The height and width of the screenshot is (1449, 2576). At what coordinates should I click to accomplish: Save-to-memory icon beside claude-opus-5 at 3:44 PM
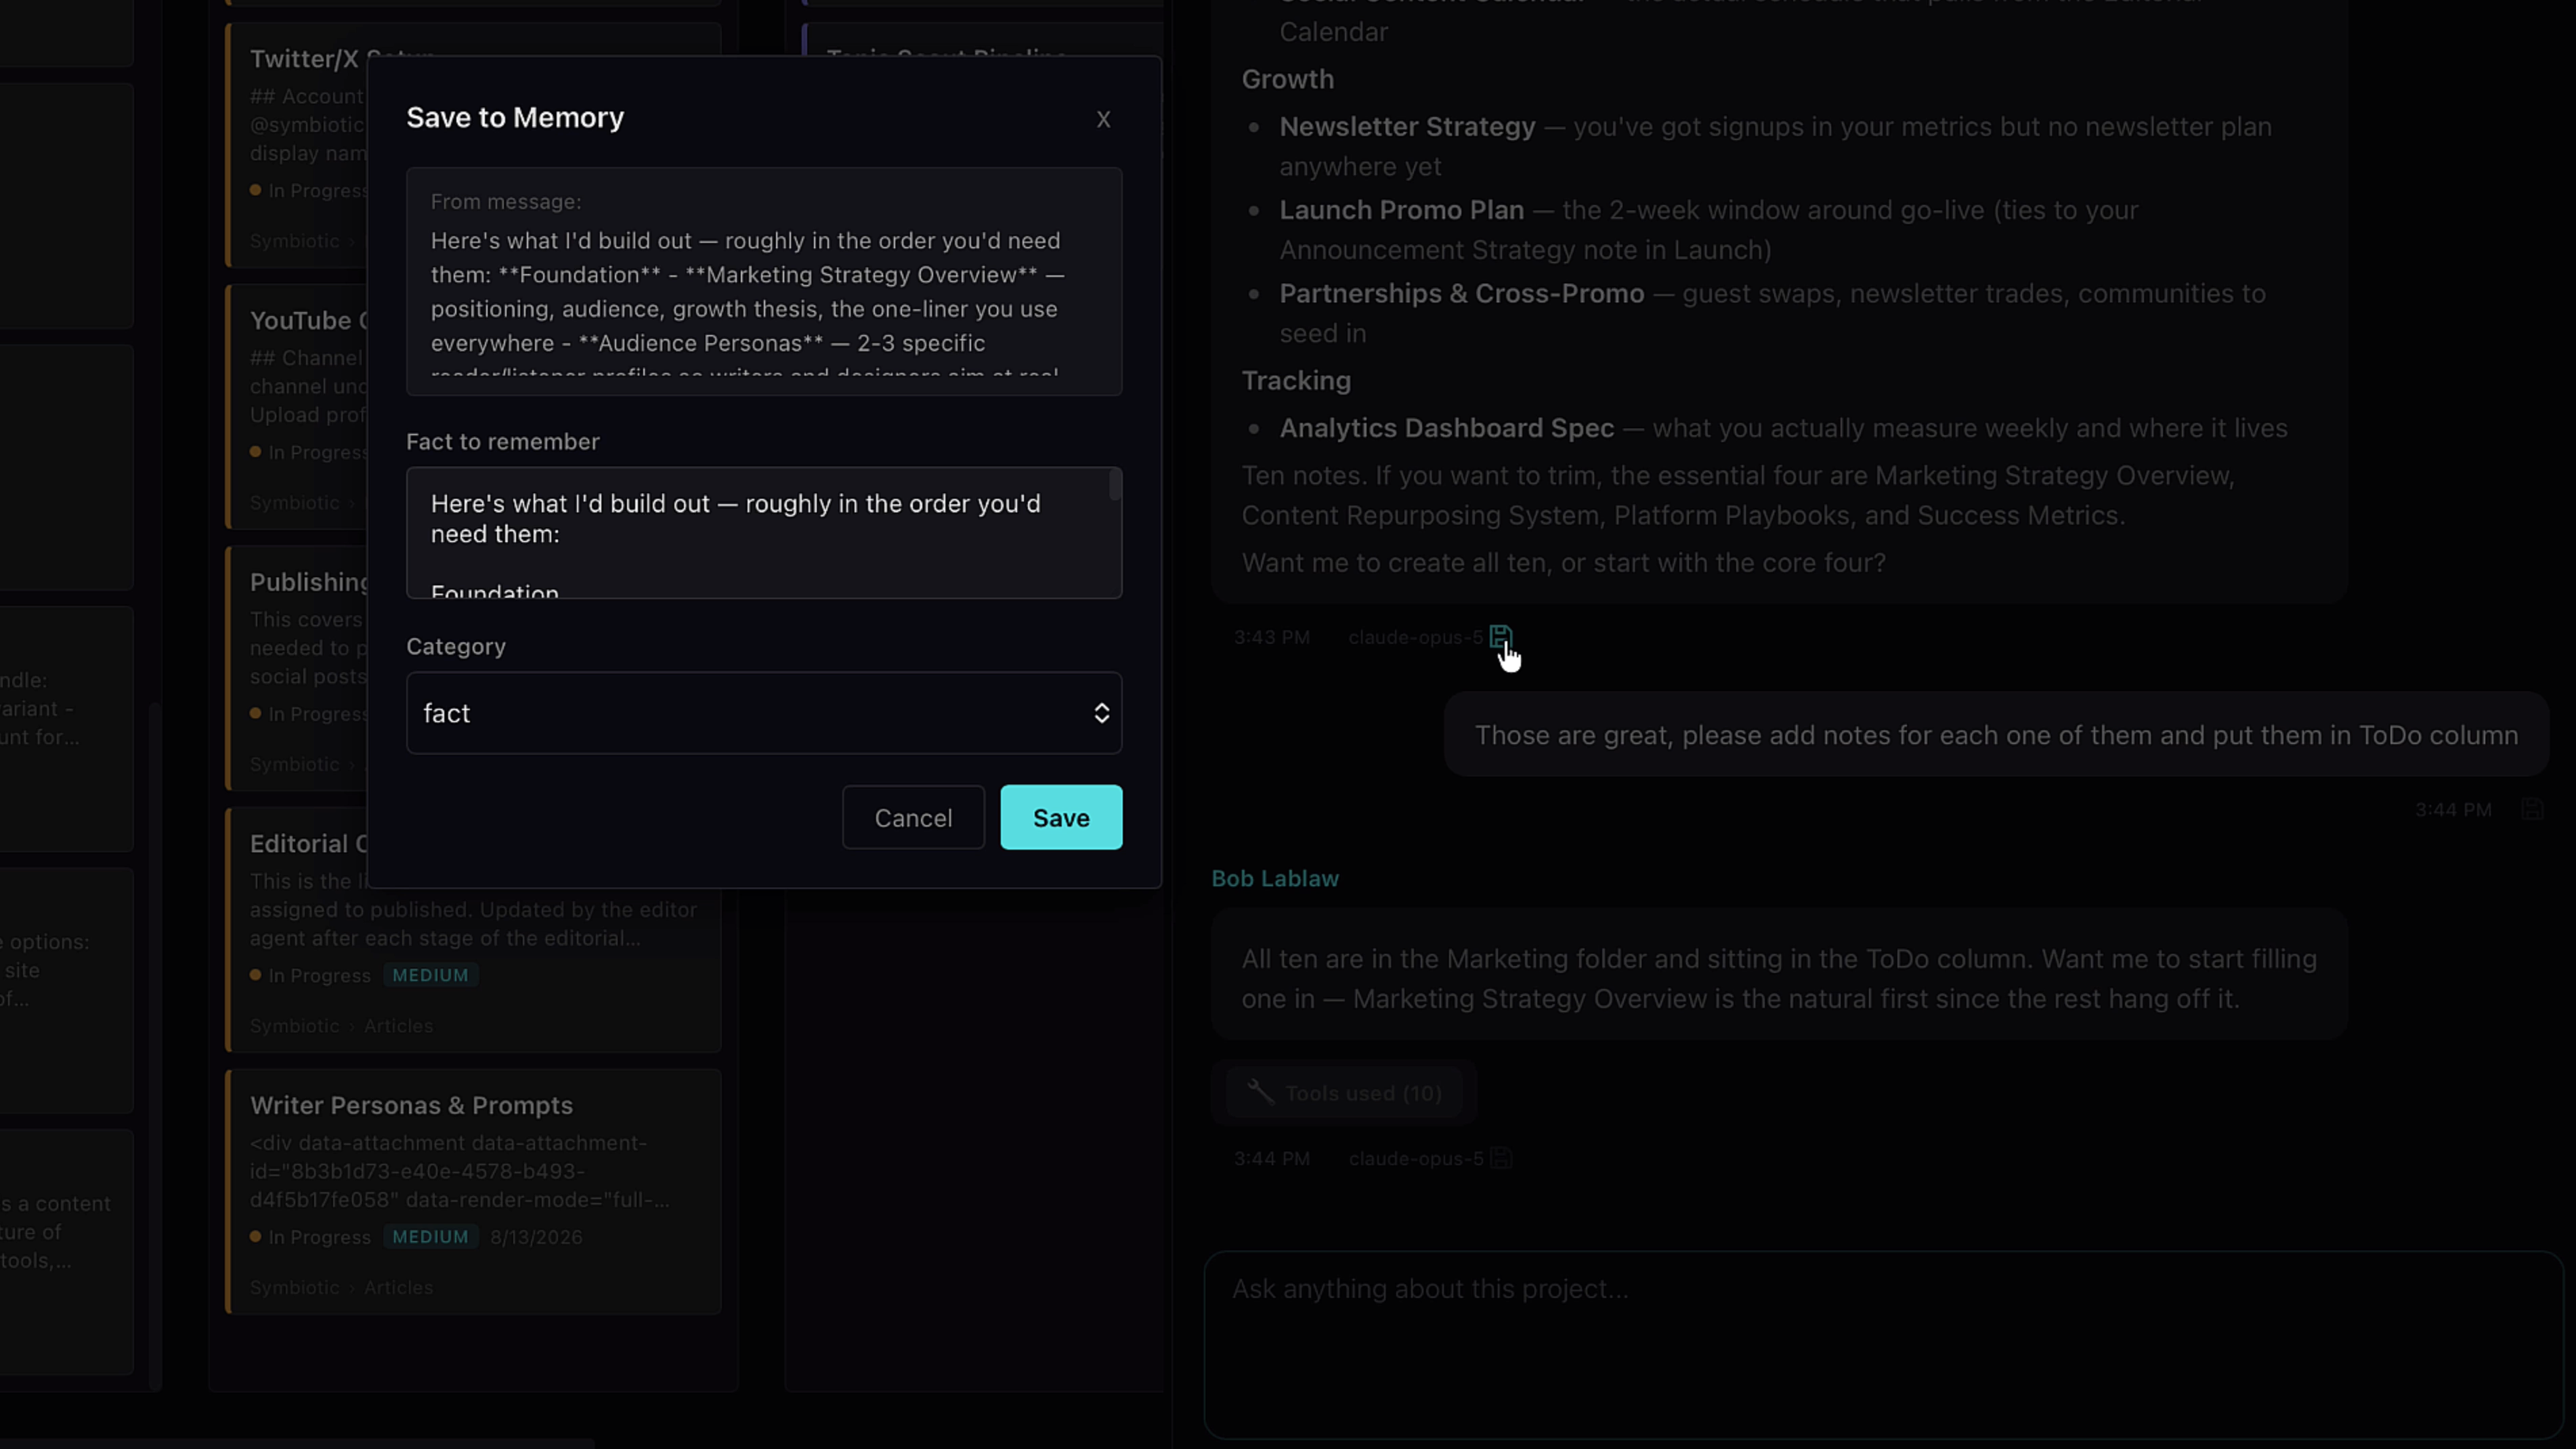1500,1158
